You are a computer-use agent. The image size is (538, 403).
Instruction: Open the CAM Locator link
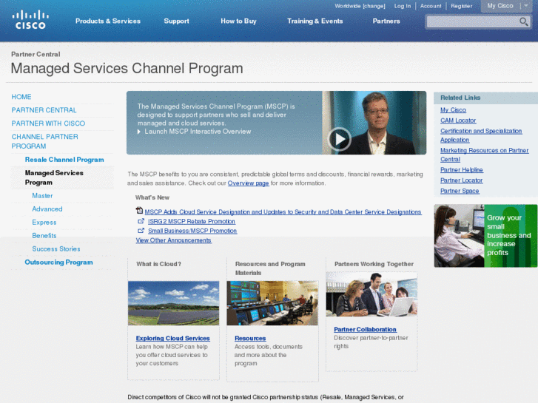click(x=458, y=121)
